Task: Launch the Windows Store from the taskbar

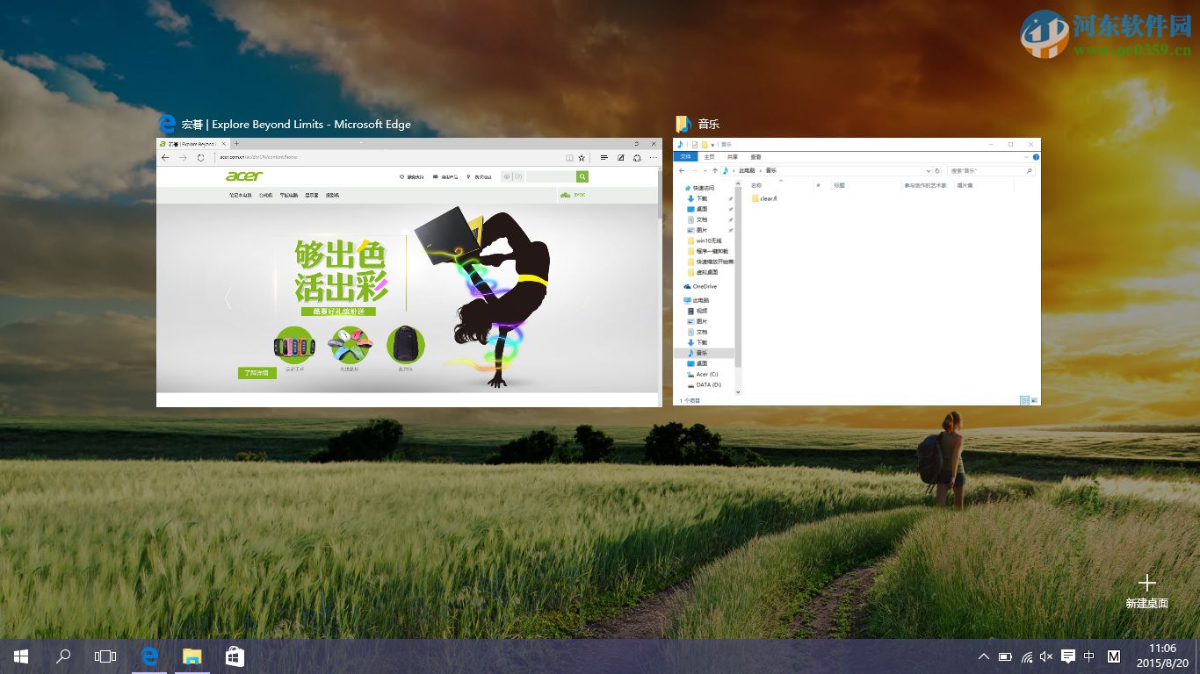Action: (x=234, y=656)
